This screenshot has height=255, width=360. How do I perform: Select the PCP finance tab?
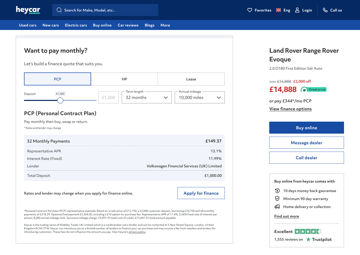[57, 79]
